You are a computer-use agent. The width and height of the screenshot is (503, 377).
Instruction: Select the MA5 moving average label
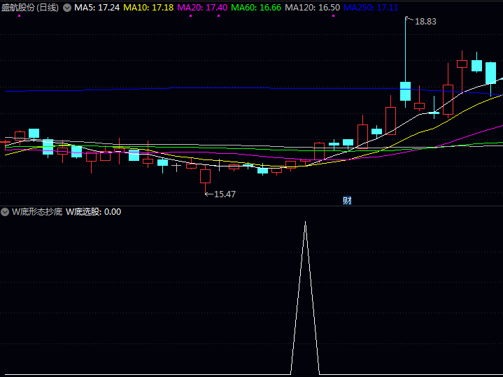(97, 7)
